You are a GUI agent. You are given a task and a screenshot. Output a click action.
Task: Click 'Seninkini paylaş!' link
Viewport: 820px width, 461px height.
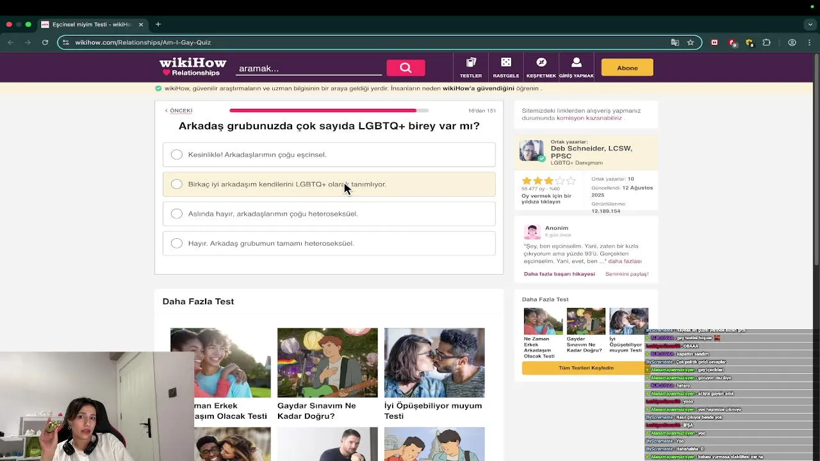[x=627, y=274]
